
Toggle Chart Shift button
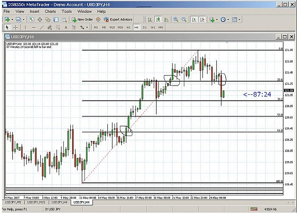(202, 20)
